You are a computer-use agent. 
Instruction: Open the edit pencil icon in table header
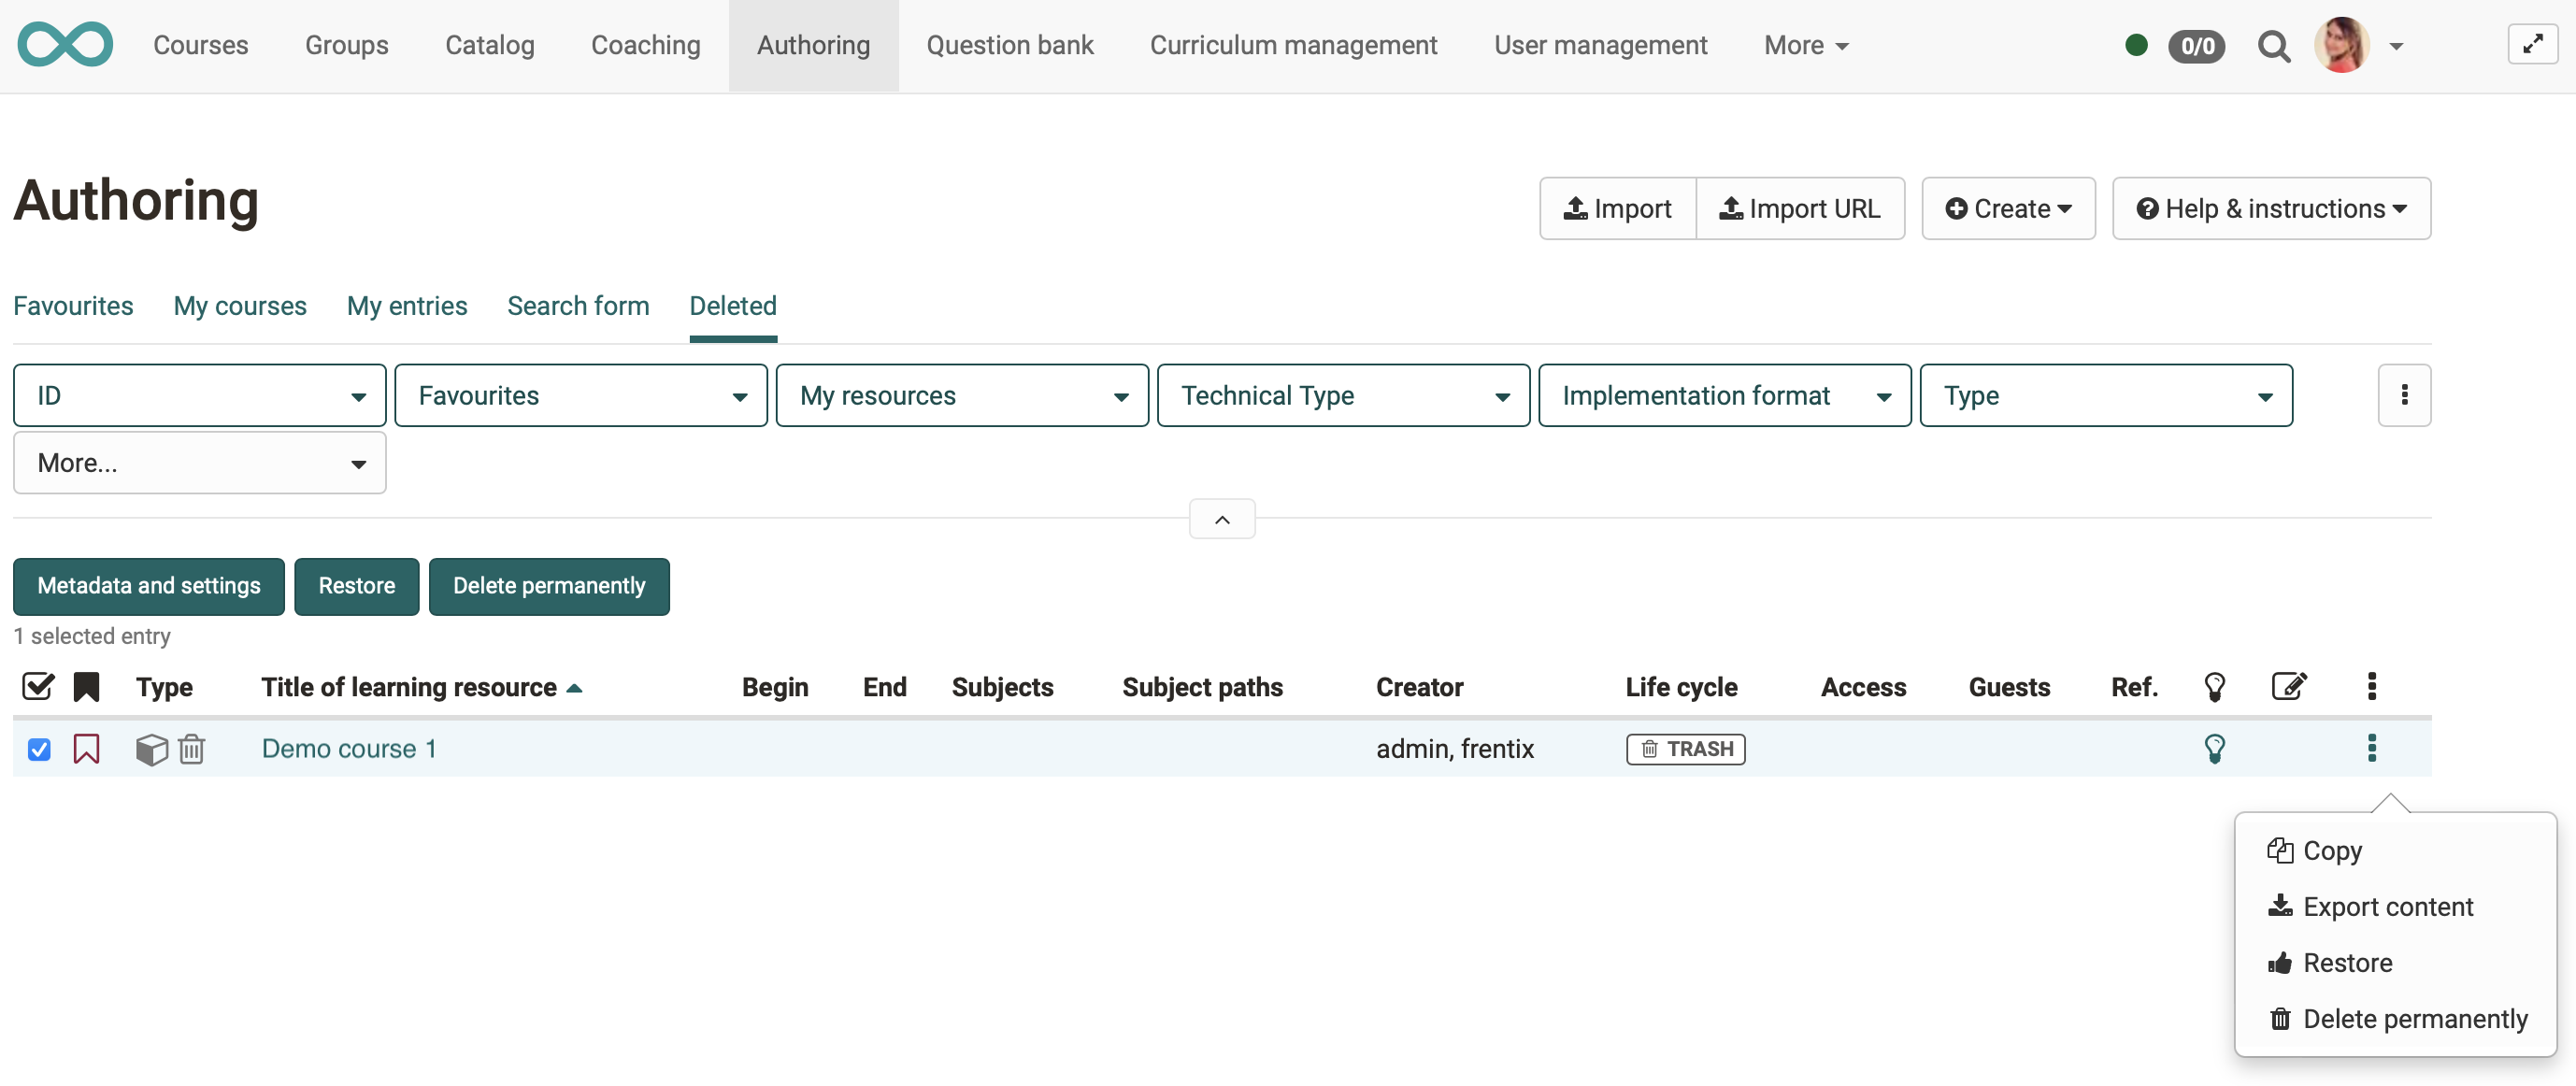(x=2290, y=687)
